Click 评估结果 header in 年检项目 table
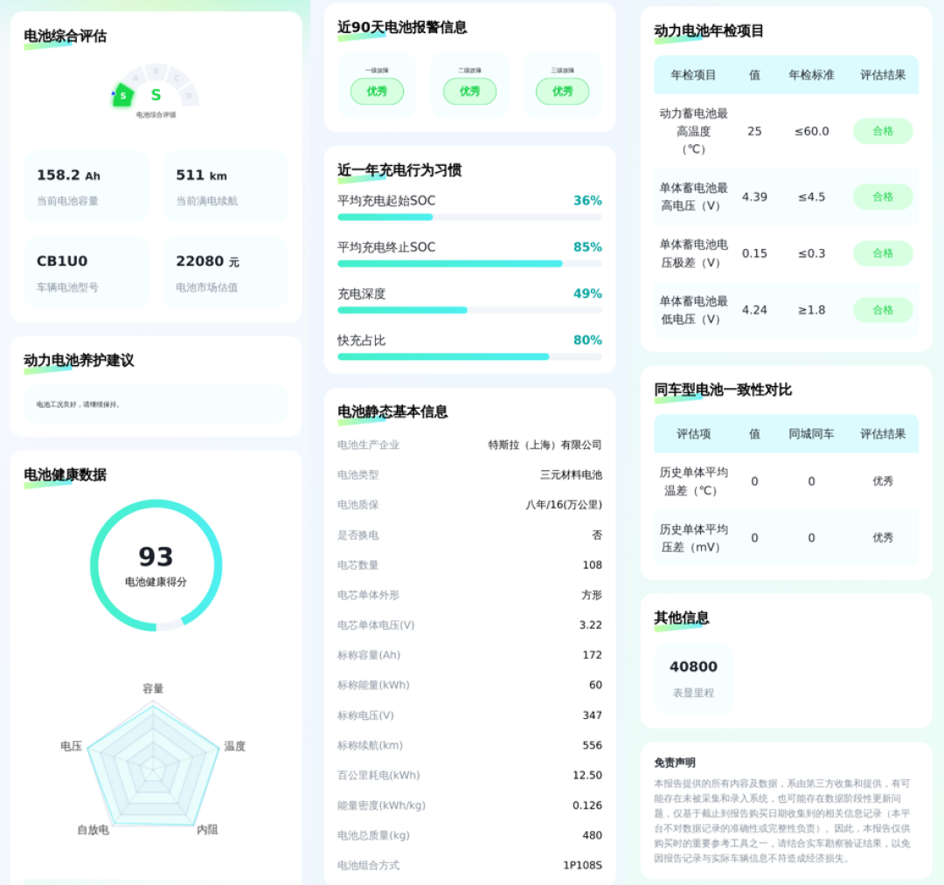944x885 pixels. point(883,74)
